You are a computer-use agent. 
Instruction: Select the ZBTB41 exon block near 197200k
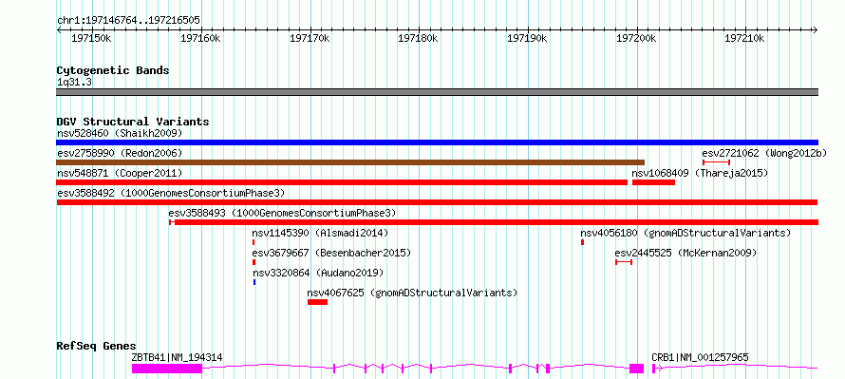tap(636, 369)
